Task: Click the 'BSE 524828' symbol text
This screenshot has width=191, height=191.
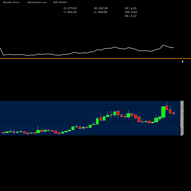Action: tap(60, 2)
